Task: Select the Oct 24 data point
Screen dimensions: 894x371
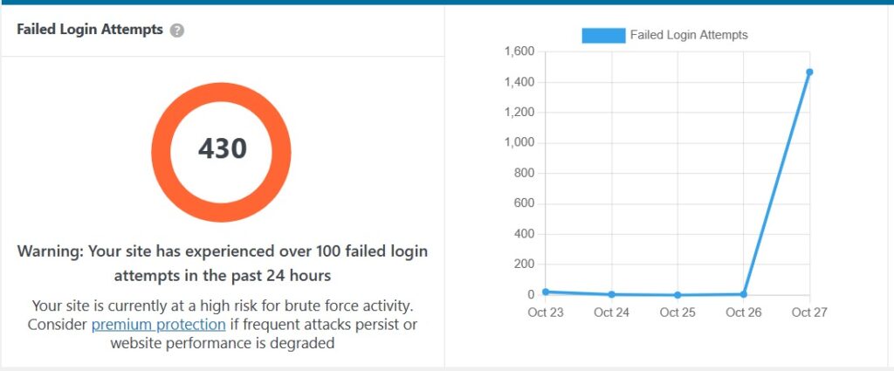Action: [x=611, y=295]
